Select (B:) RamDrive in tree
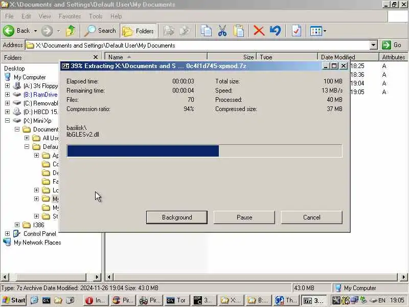This screenshot has width=409, height=307. coord(40,95)
